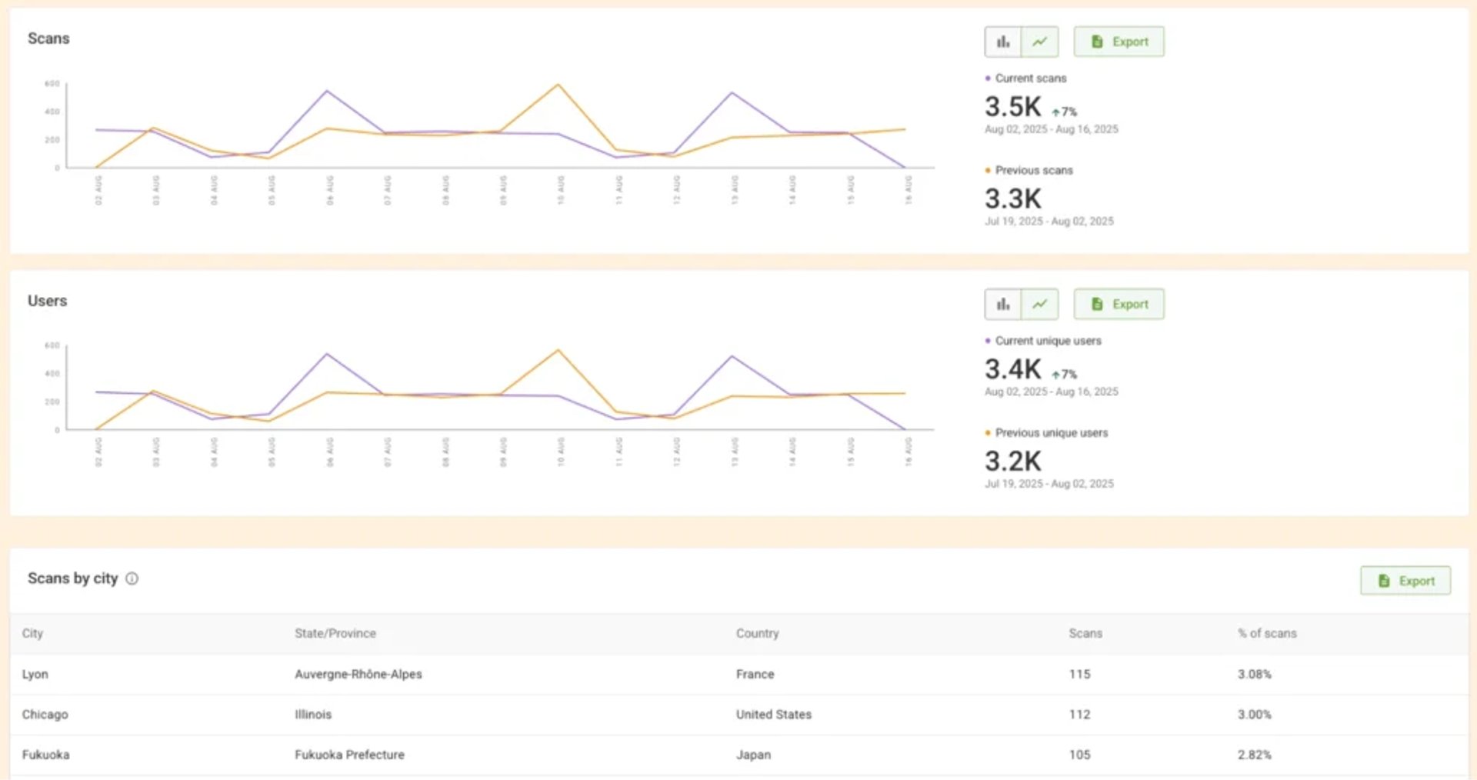
Task: Click the 115 scans value
Action: point(1079,674)
